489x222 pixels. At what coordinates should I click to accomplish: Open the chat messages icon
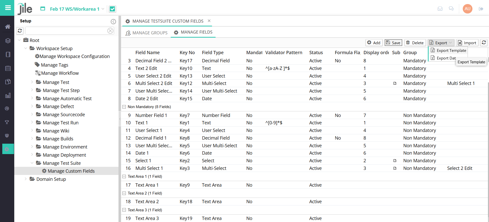click(x=451, y=9)
